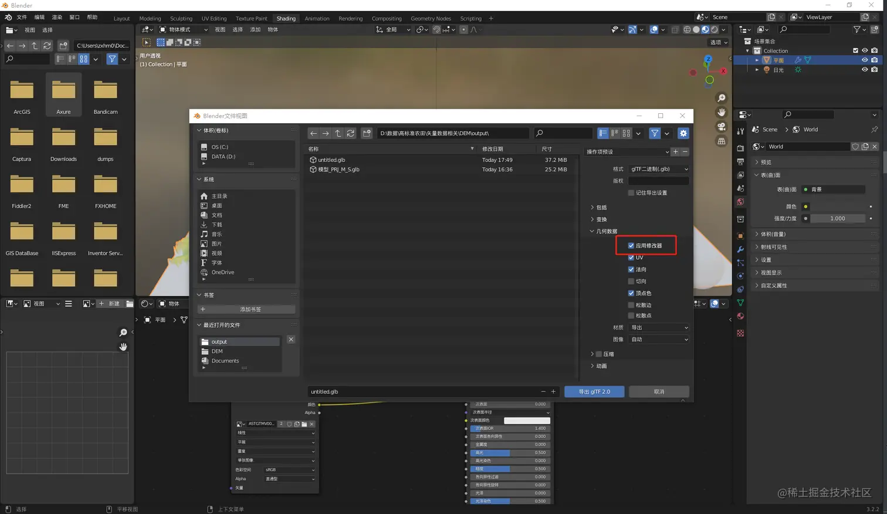Toggle the 法向 normals checkbox

coord(631,269)
